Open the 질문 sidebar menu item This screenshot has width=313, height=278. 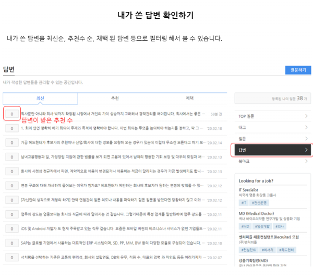tap(271, 139)
